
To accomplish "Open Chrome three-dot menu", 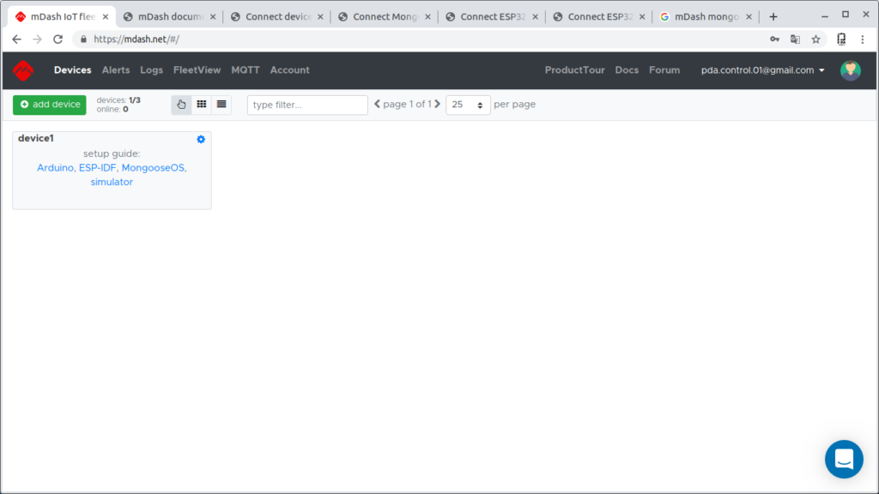I will (863, 39).
